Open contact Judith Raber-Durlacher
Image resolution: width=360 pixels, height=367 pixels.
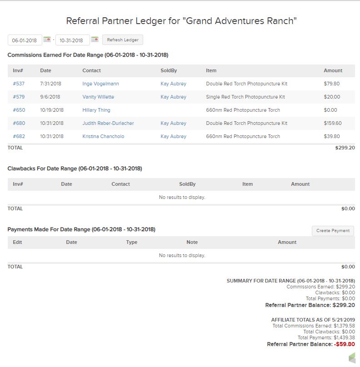point(108,123)
